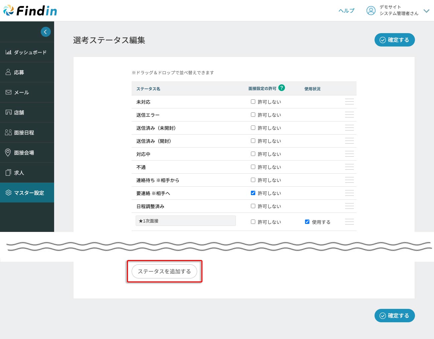Open ダッシュボード in the sidebar
Screen dimensions: 434x339
(x=27, y=52)
